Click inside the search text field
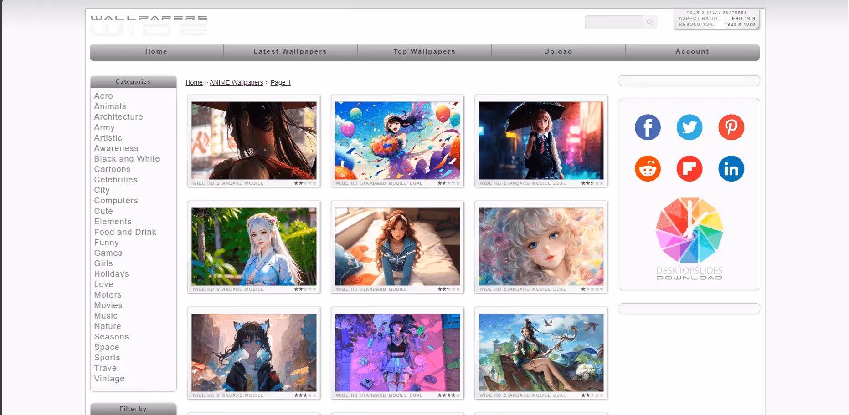Viewport: 849px width, 415px height. coord(613,22)
